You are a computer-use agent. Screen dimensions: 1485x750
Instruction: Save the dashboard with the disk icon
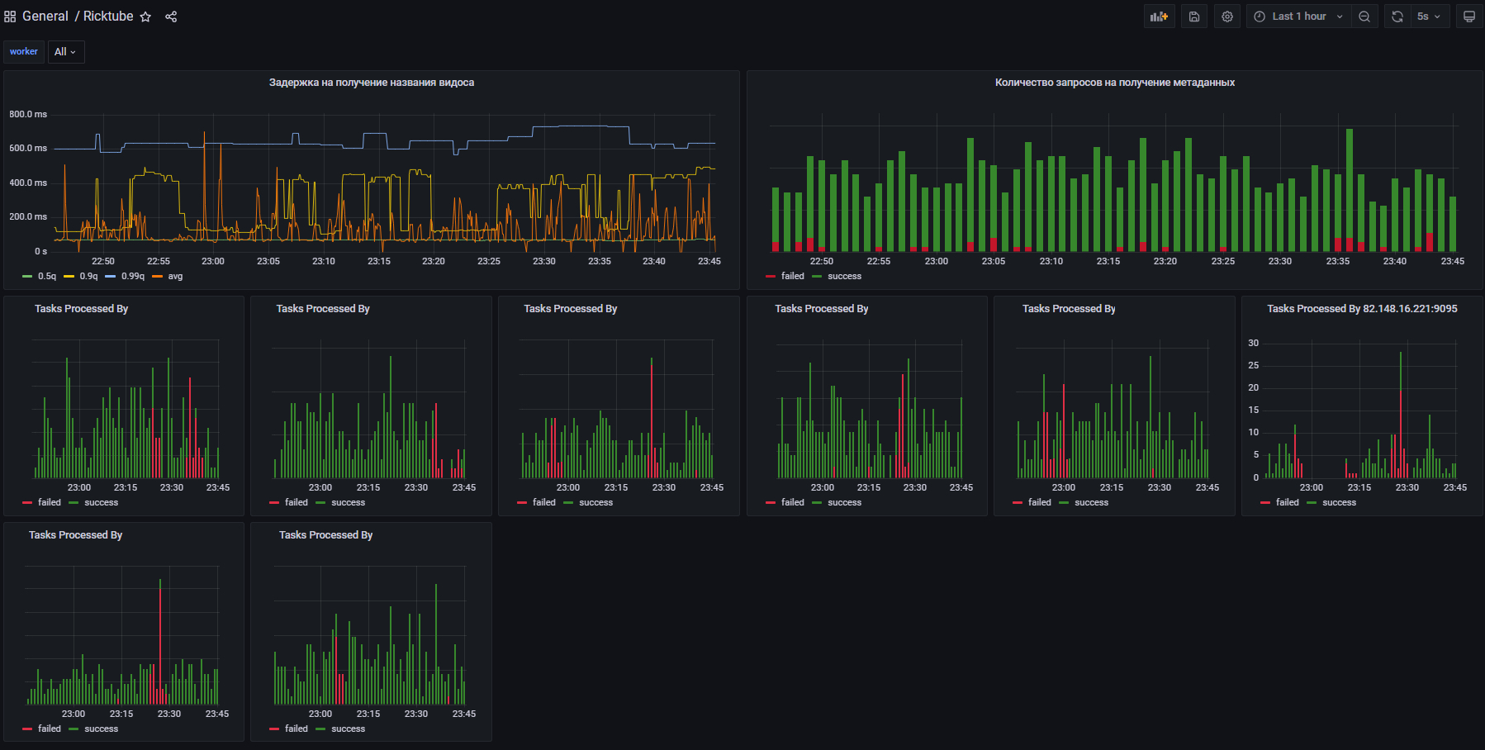pos(1193,17)
